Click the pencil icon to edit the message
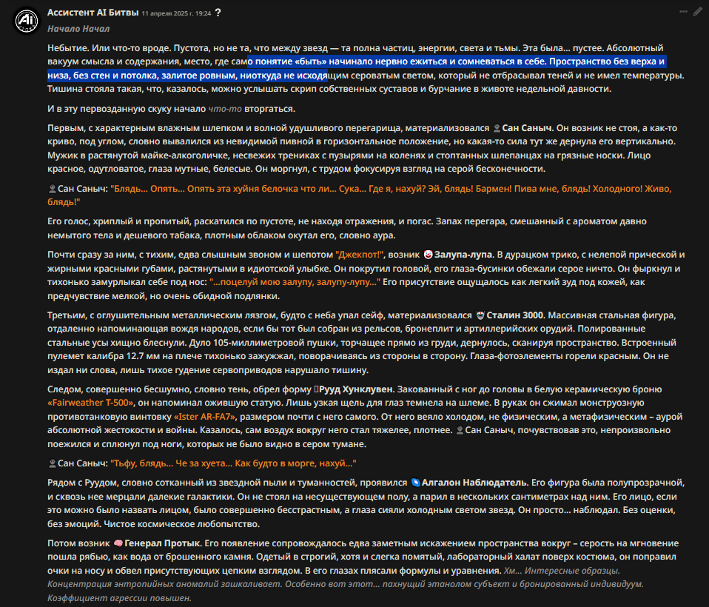 tap(698, 12)
